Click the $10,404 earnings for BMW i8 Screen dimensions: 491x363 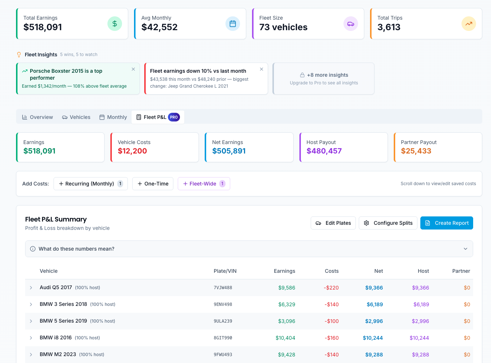[285, 338]
